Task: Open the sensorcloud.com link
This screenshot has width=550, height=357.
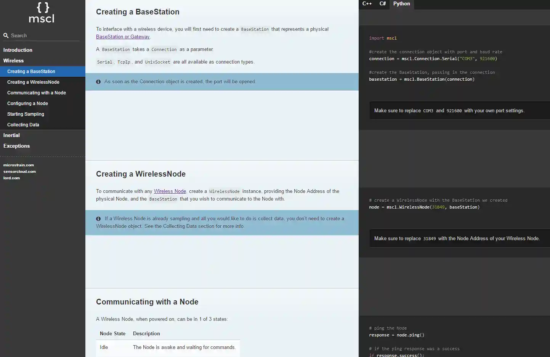Action: [19, 171]
